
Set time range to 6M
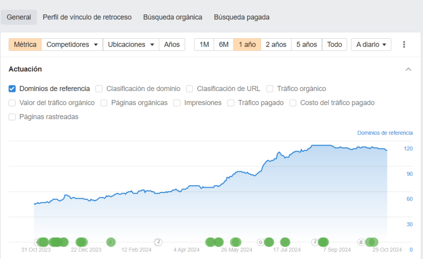pos(223,45)
